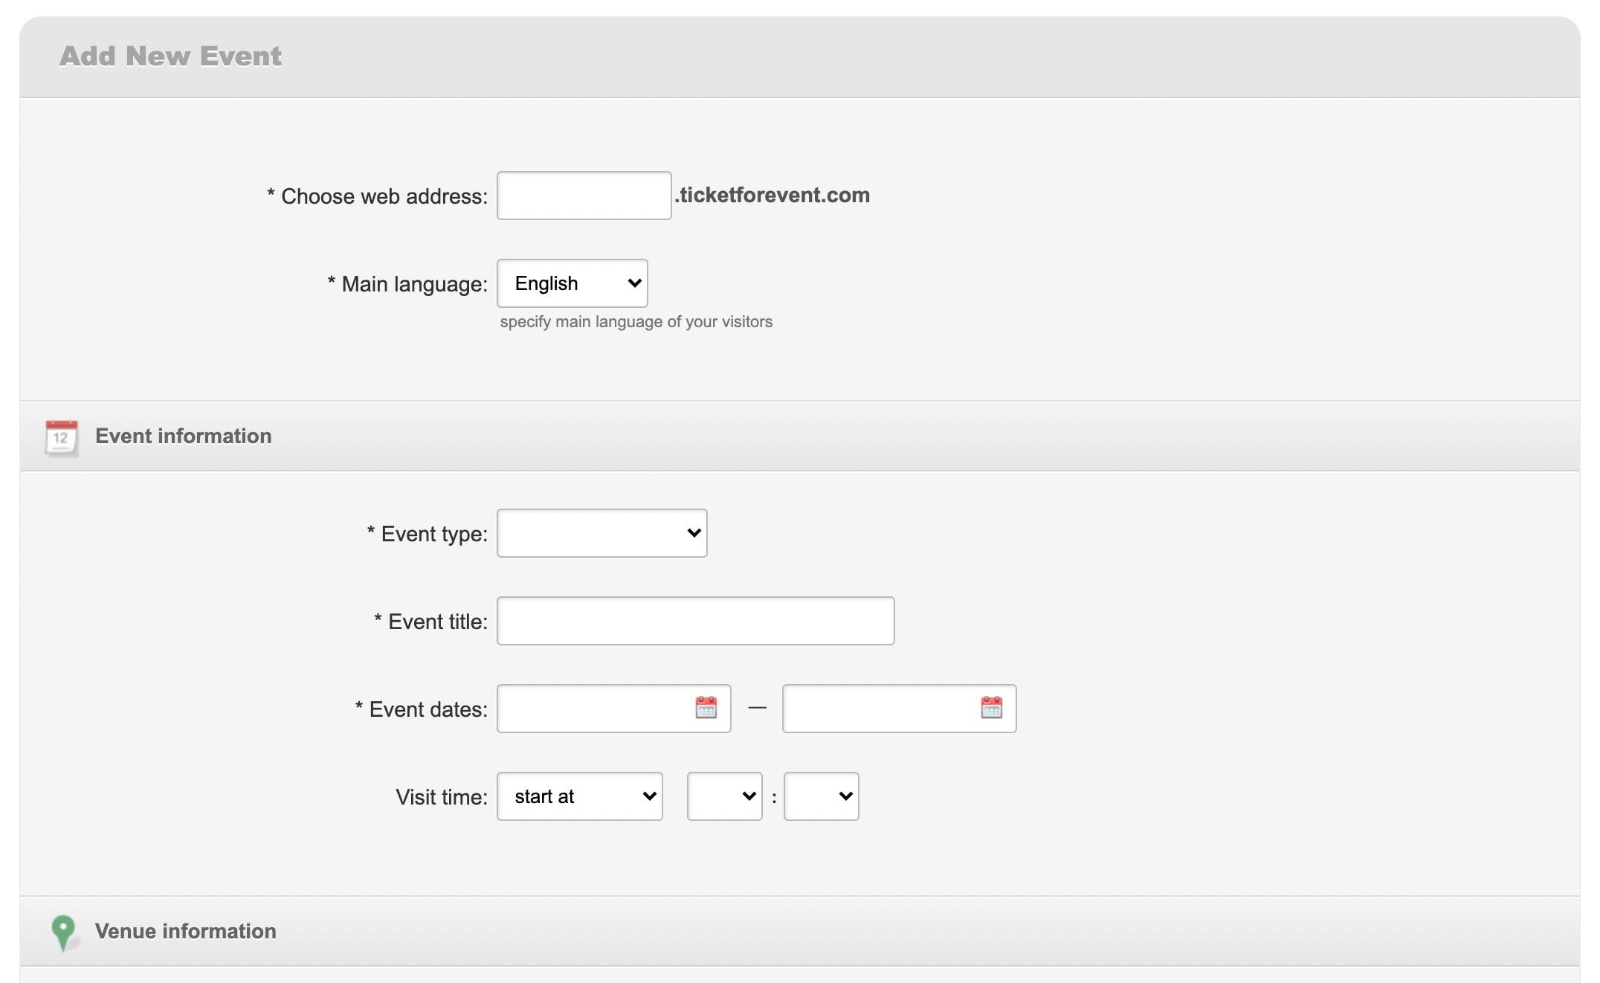
Task: Click the Event information calendar icon
Action: [61, 437]
